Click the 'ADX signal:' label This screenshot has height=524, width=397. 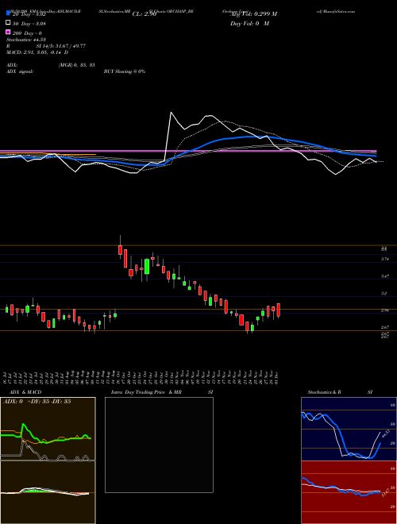pos(20,71)
